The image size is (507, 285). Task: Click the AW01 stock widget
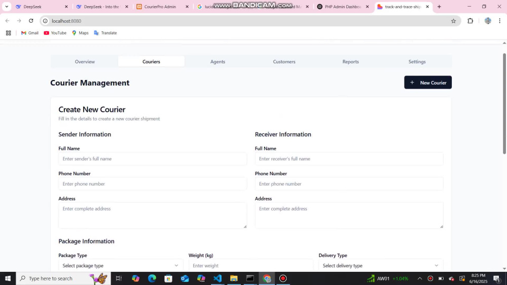click(388, 278)
